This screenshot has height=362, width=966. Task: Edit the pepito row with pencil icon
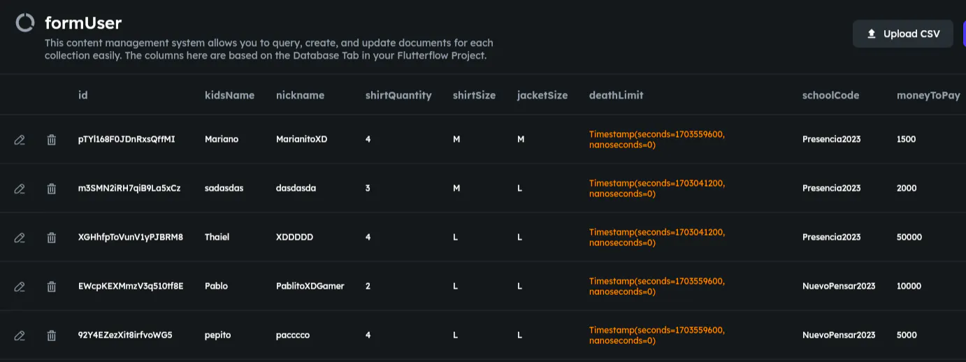tap(20, 335)
